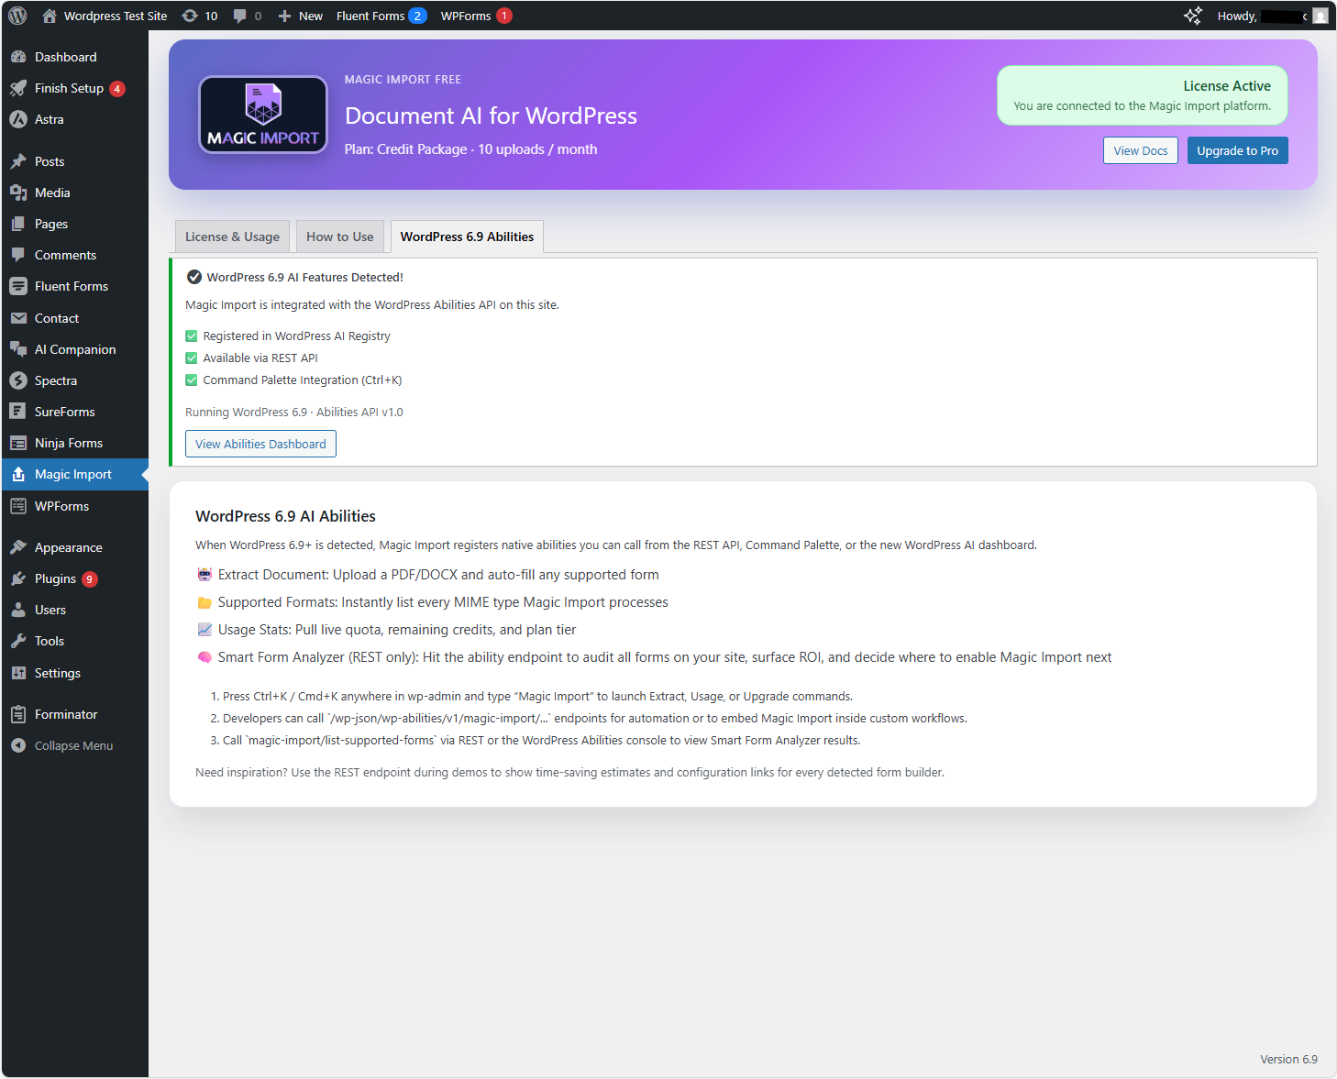Click the Collapse Menu arrow icon
This screenshot has width=1337, height=1079.
[18, 745]
